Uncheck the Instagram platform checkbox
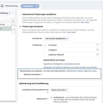Image resolution: width=103 pixels, height=103 pixels. (x=97, y=49)
